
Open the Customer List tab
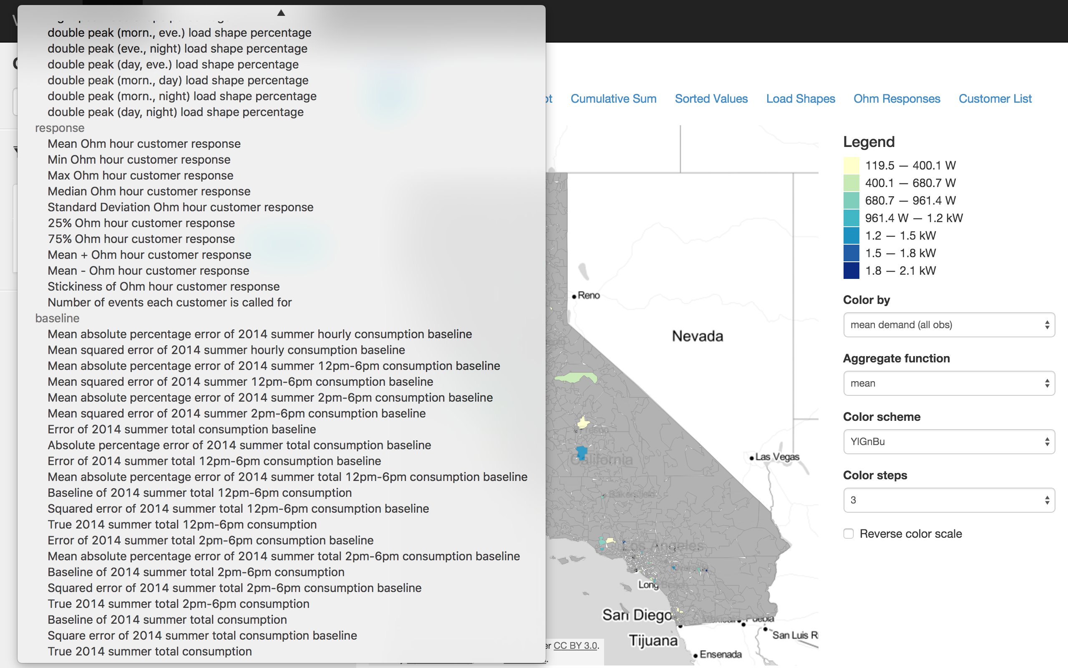995,99
